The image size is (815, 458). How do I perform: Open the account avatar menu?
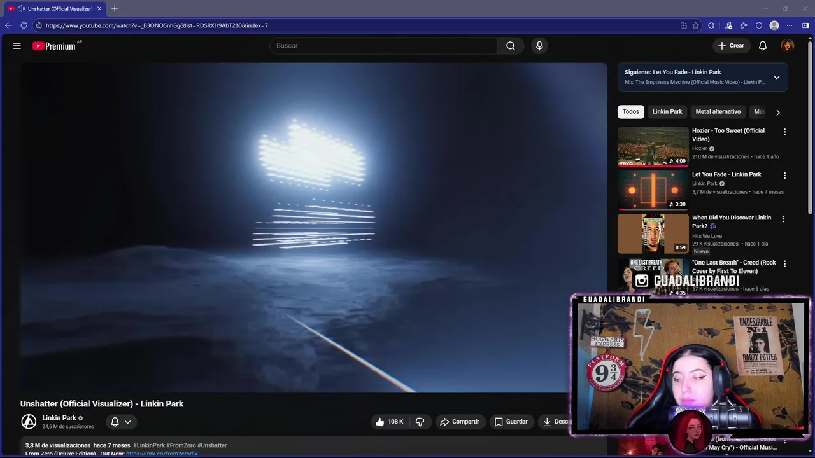pos(788,46)
